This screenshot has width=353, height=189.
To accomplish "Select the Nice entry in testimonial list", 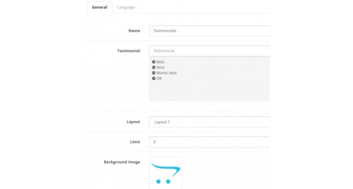I will click(x=160, y=67).
